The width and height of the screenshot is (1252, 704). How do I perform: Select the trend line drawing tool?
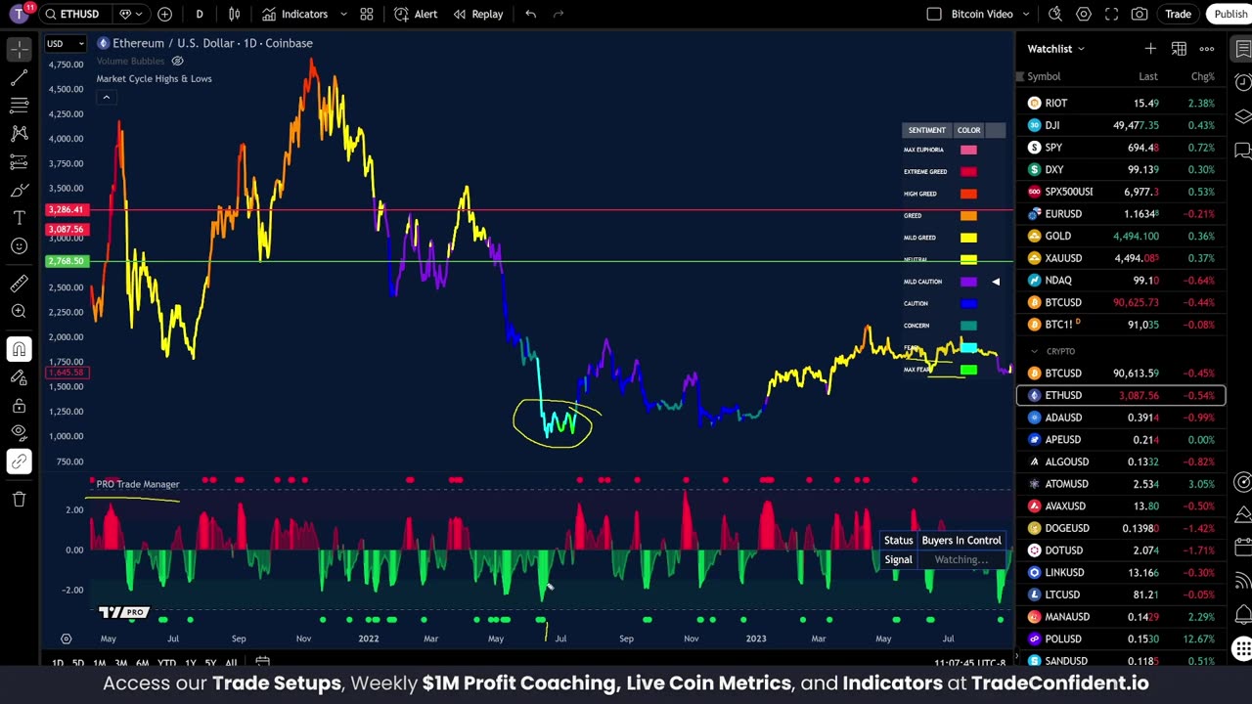[19, 77]
